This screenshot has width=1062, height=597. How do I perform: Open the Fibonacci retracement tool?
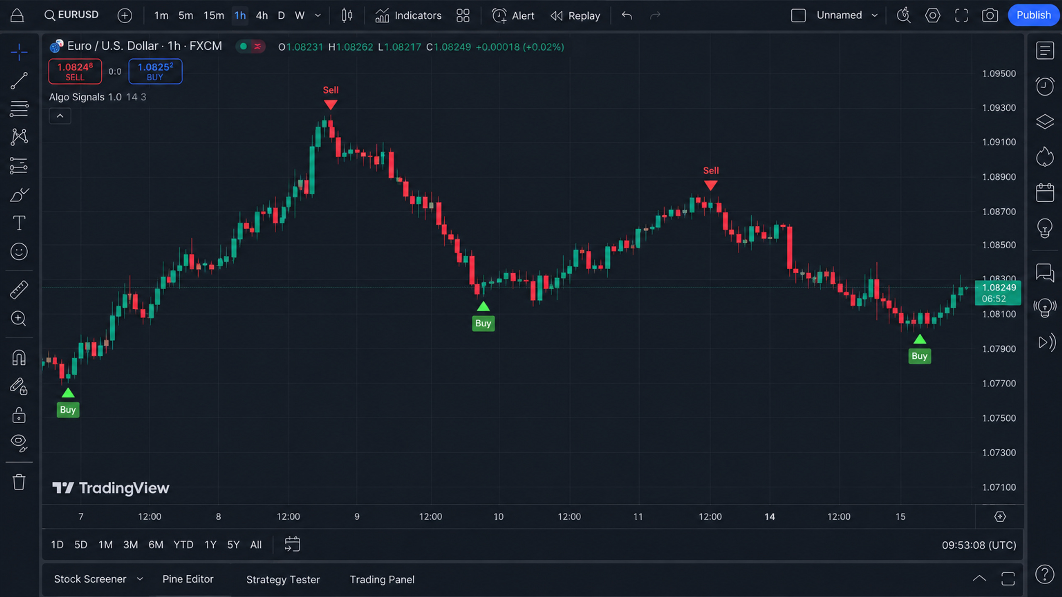[x=19, y=109]
